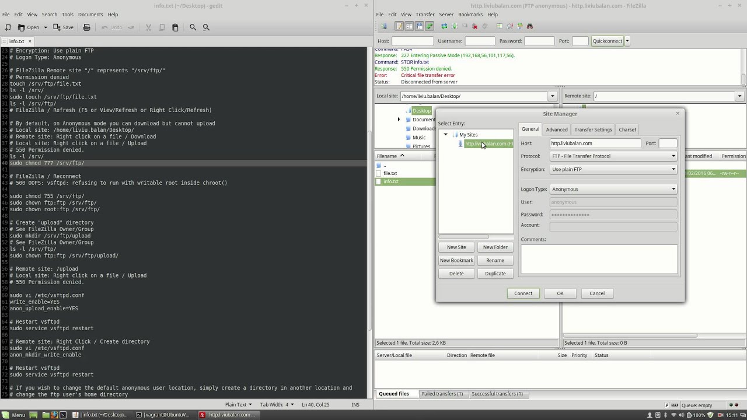This screenshot has width=747, height=420.
Task: Click the New Bookmark button
Action: pos(456,260)
